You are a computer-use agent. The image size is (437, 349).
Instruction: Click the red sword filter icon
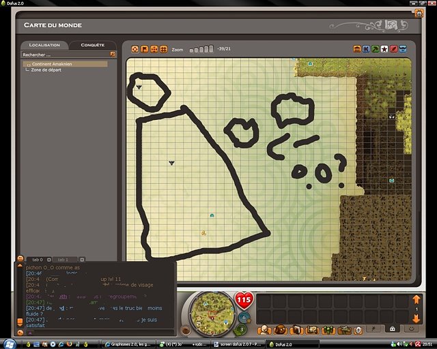393,49
